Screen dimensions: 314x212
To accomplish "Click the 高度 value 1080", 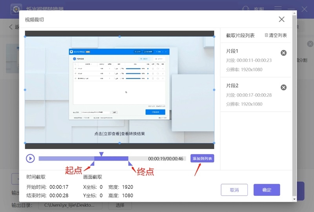I will click(x=128, y=195).
